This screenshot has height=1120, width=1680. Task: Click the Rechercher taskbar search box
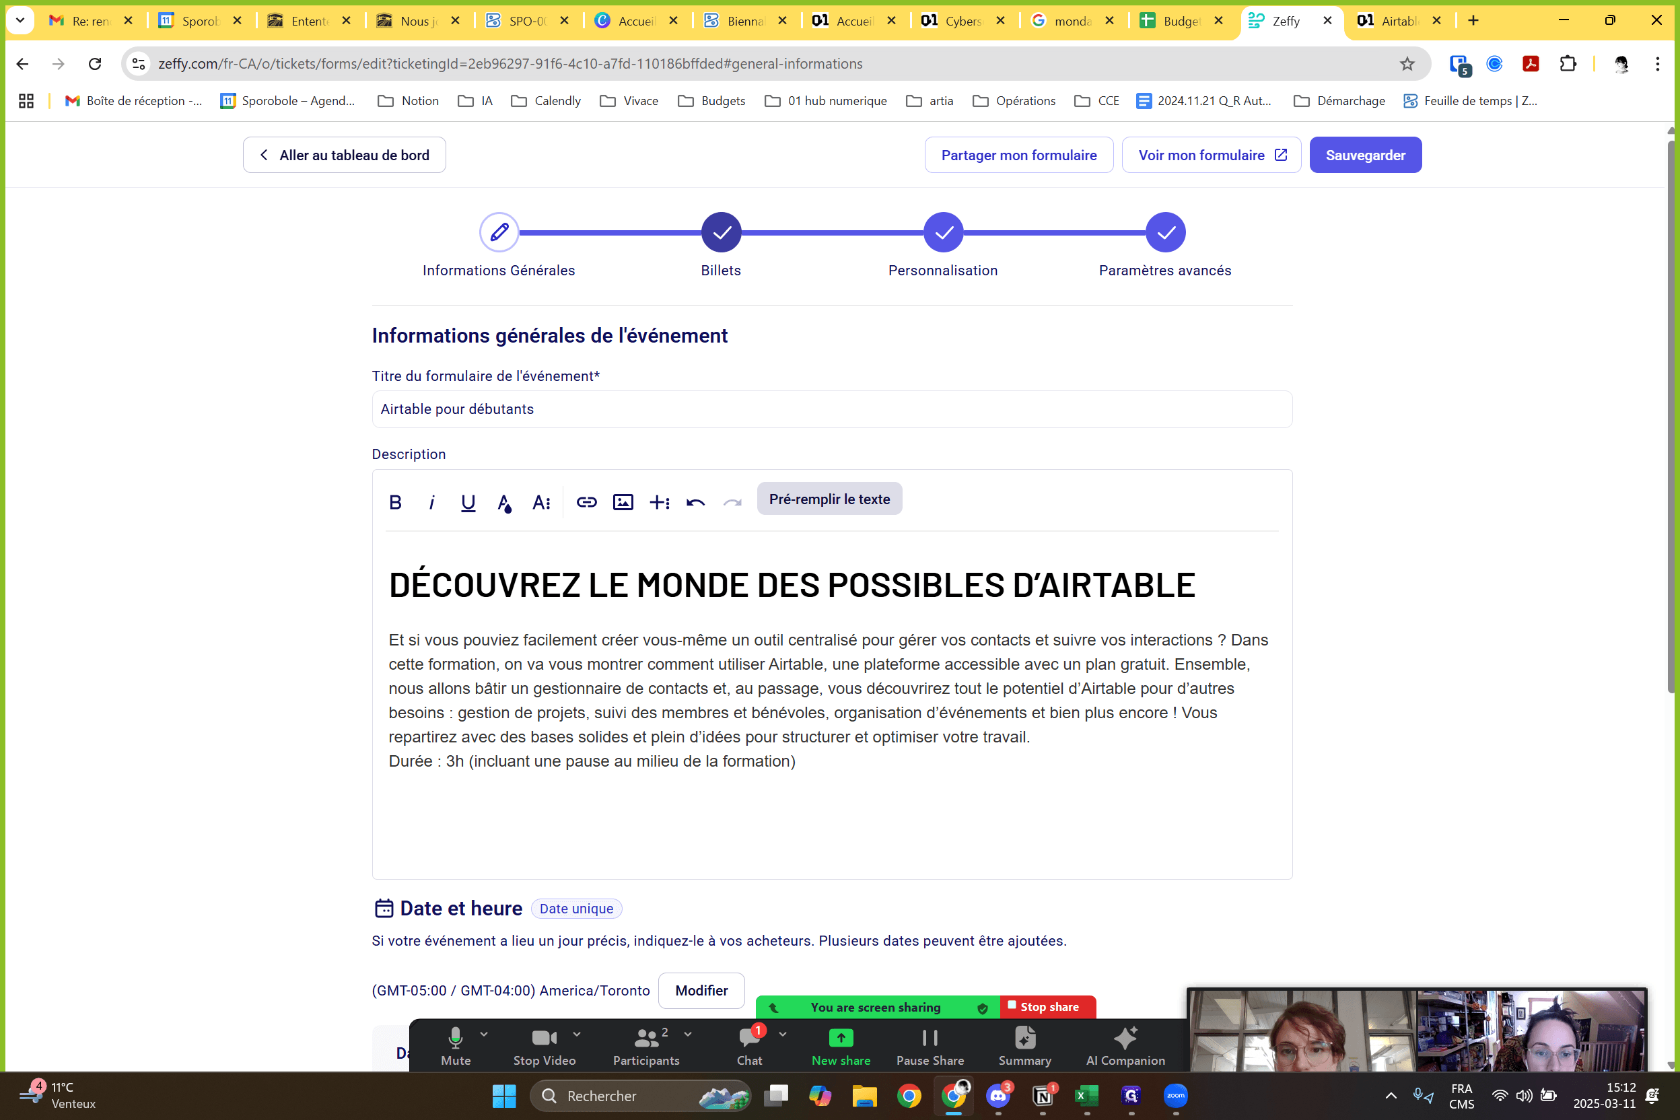coord(640,1095)
